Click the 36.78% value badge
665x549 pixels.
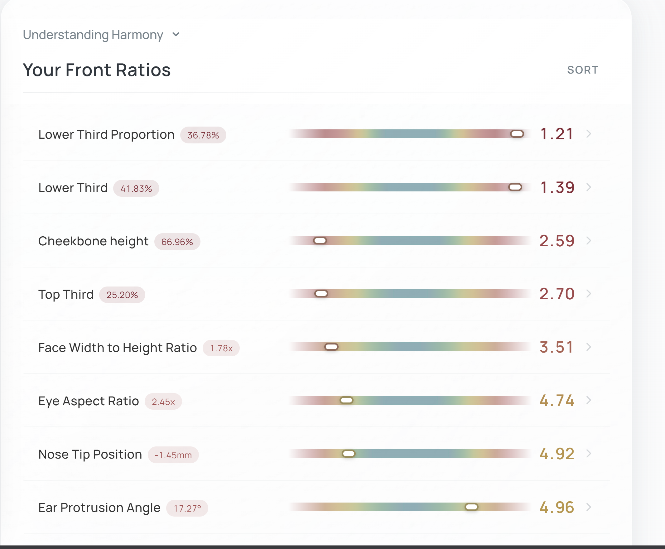click(x=203, y=135)
